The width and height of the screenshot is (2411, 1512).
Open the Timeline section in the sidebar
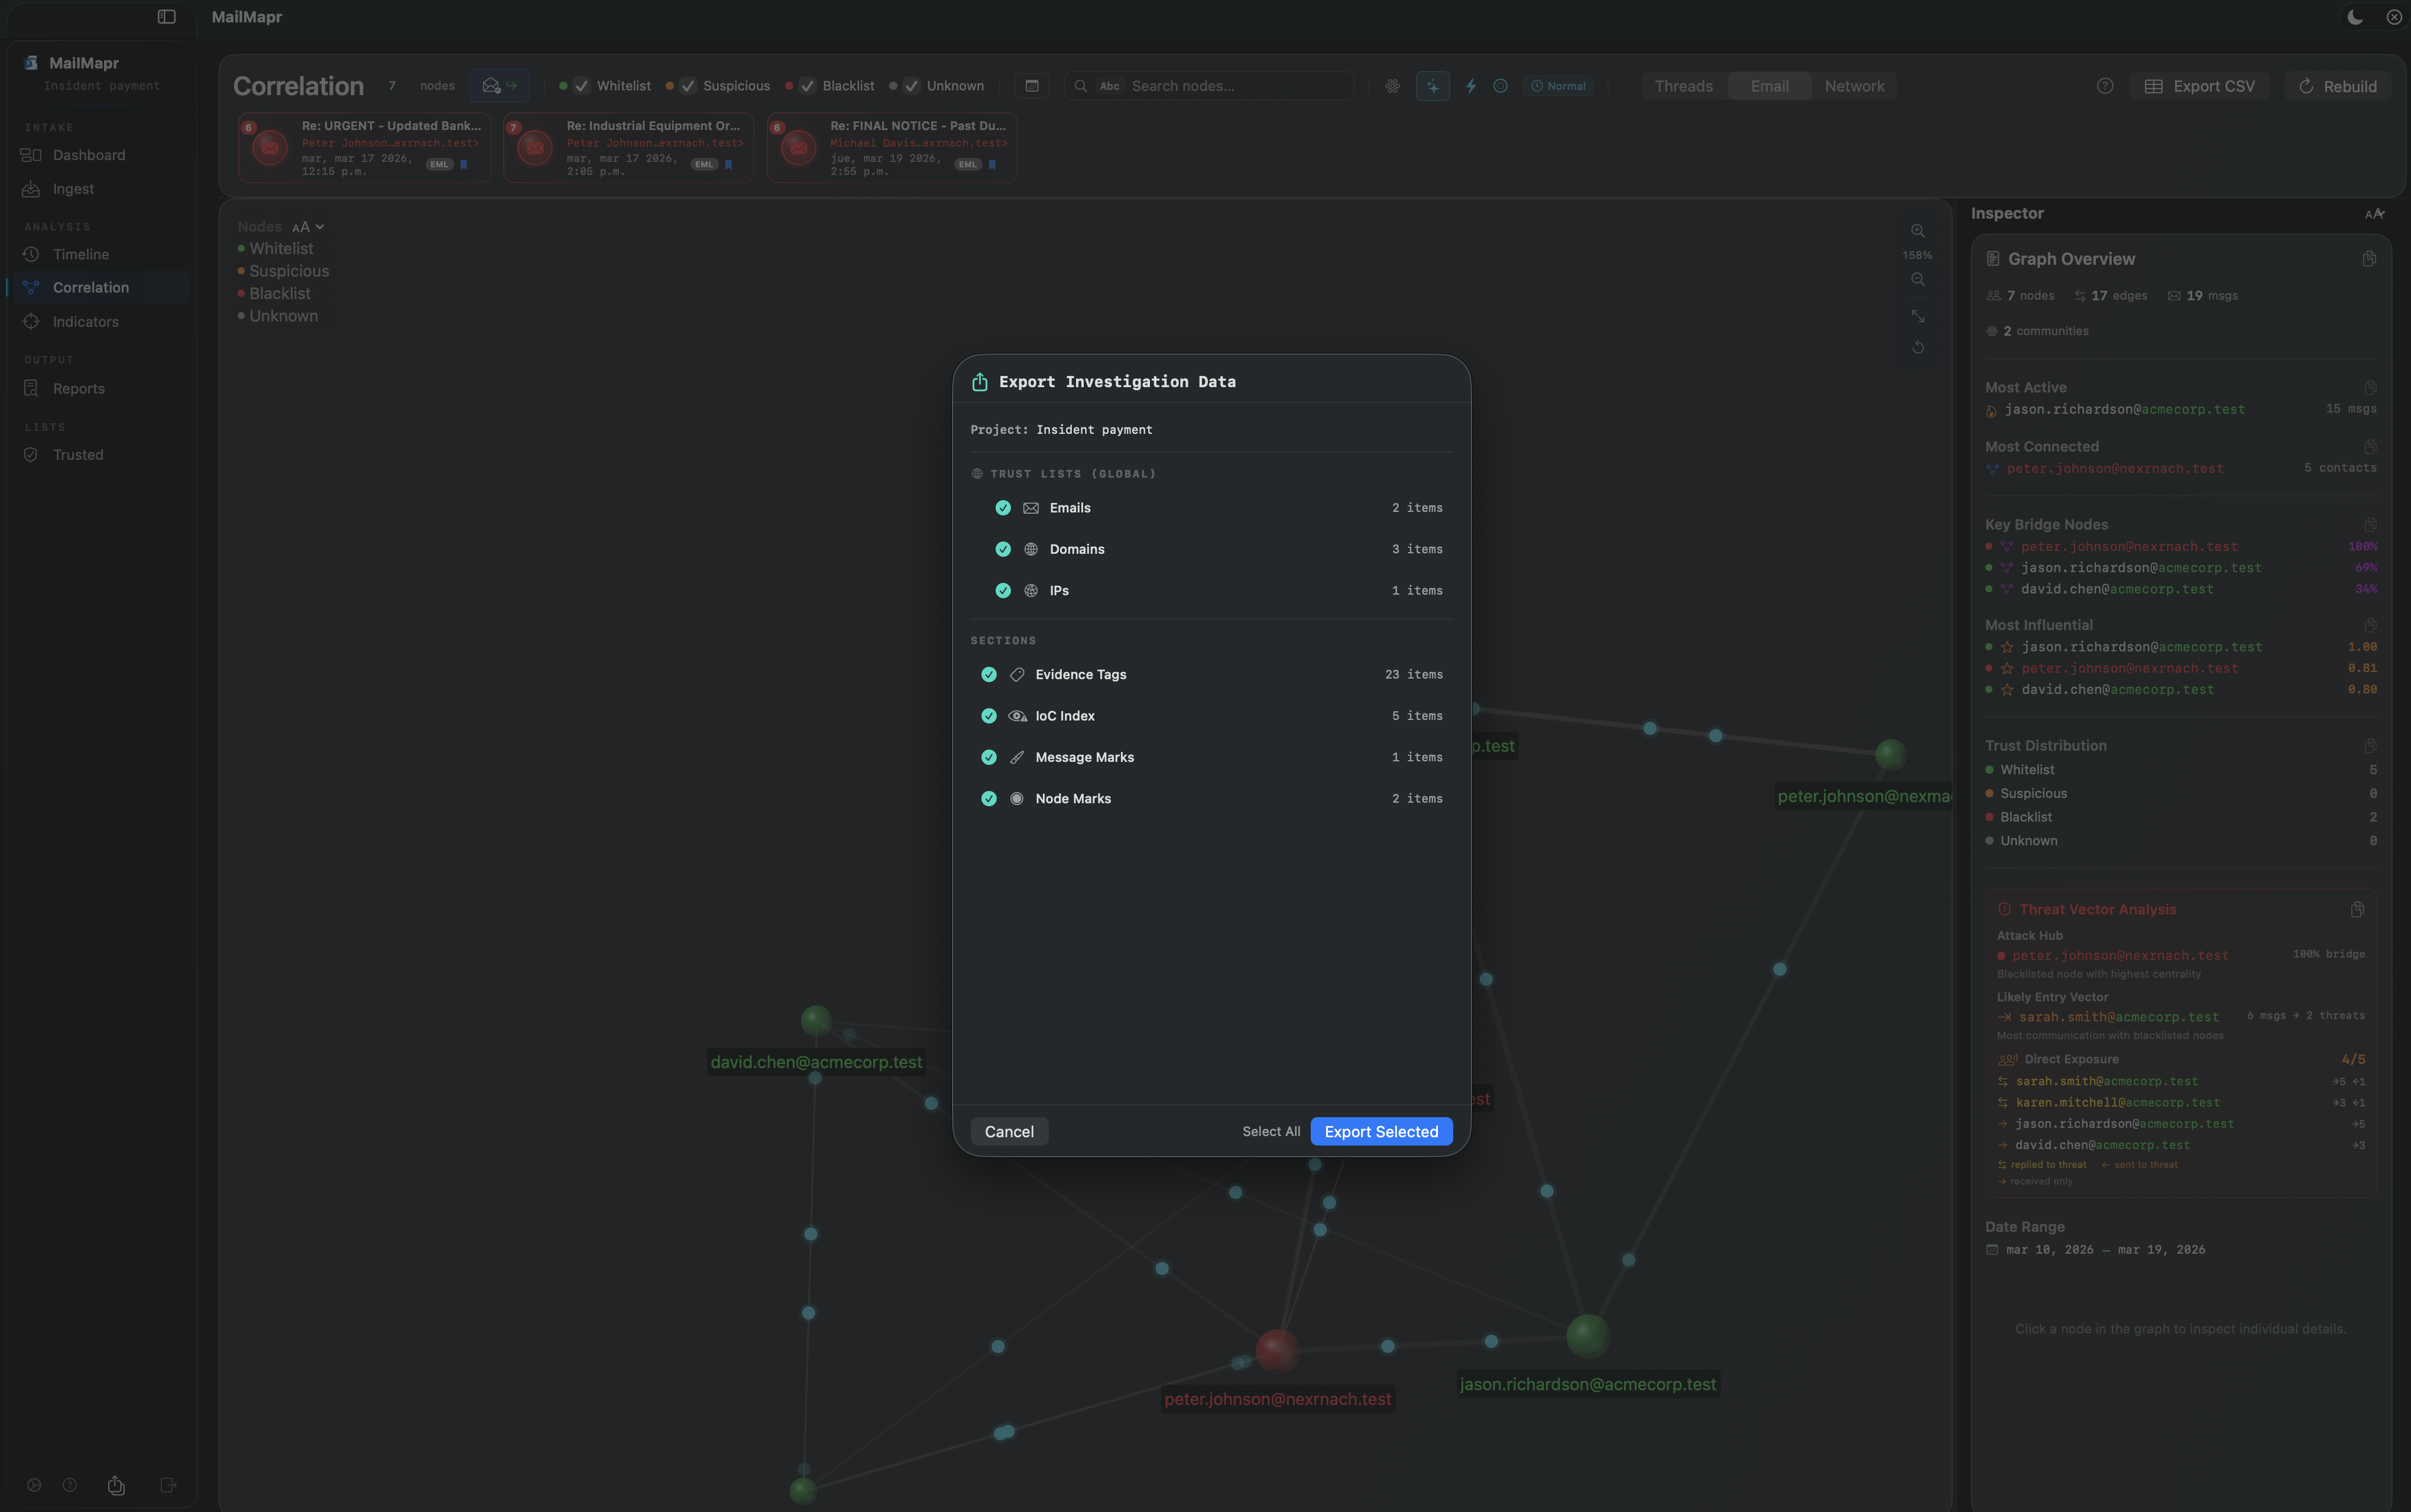click(81, 254)
